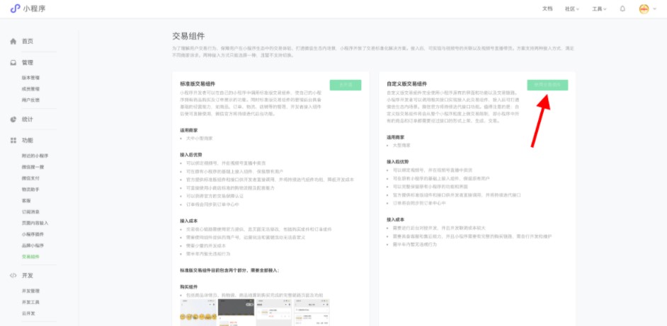This screenshot has width=667, height=326.
Task: Click the 开发 code brackets icon
Action: click(x=13, y=275)
